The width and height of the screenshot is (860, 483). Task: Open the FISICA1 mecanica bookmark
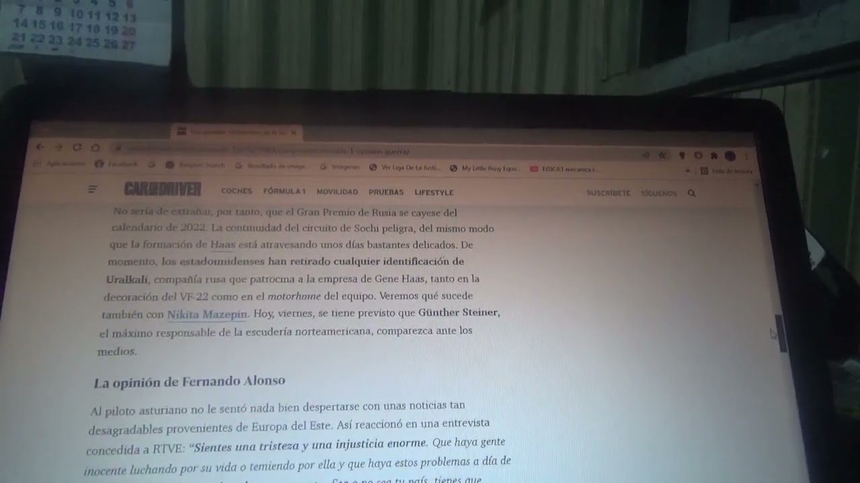(x=565, y=169)
